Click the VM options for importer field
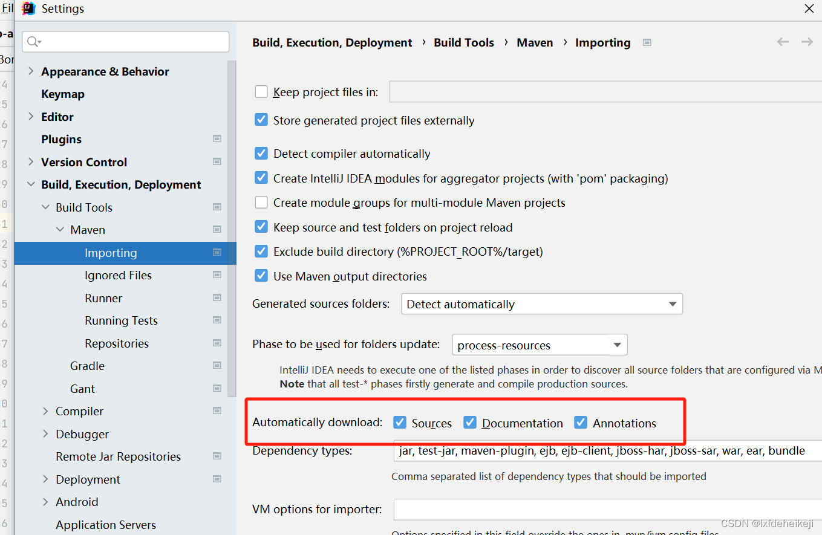822x535 pixels. [x=607, y=509]
